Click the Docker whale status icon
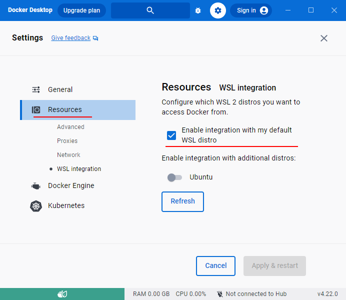 tap(62, 294)
